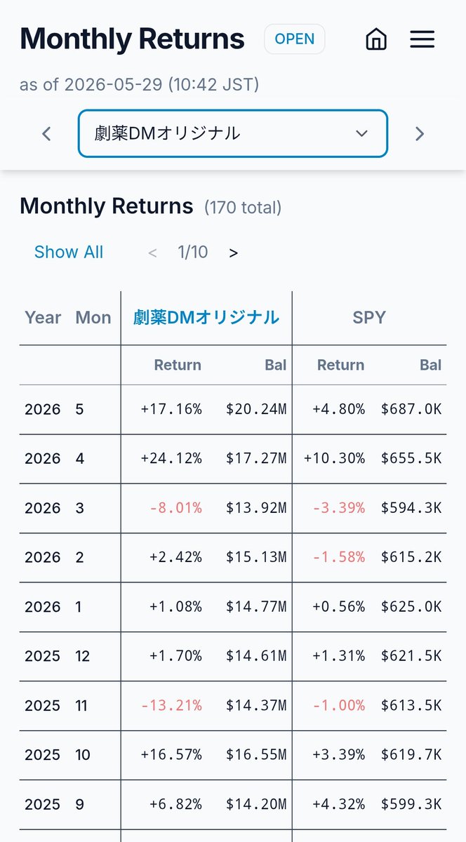Select the $20.24M balance cell
The height and width of the screenshot is (842, 466).
click(x=256, y=410)
